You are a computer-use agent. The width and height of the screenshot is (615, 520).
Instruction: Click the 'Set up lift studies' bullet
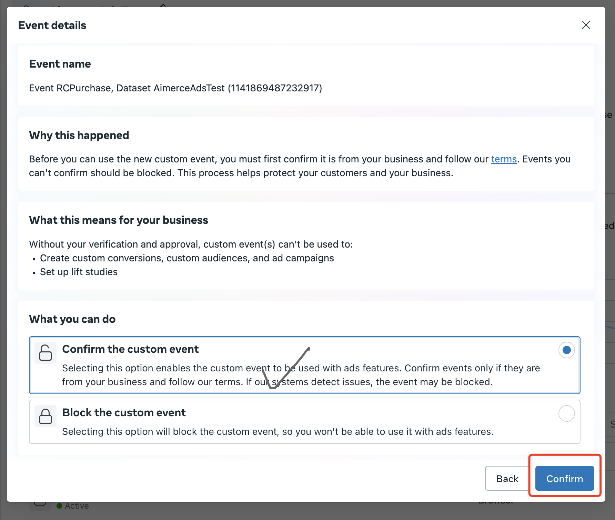79,272
